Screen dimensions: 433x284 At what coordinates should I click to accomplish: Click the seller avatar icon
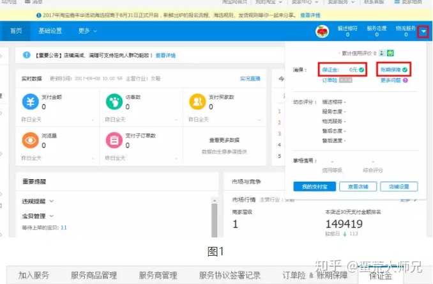323,31
